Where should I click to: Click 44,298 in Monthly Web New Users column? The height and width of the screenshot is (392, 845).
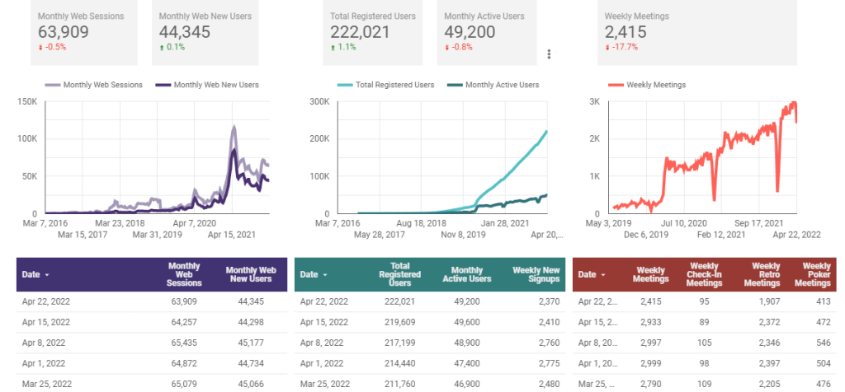(251, 322)
